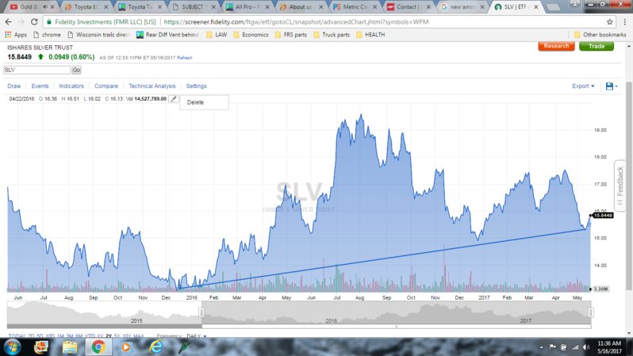This screenshot has height=356, width=633.
Task: Open the green pen app in taskbar
Action: pos(184,347)
